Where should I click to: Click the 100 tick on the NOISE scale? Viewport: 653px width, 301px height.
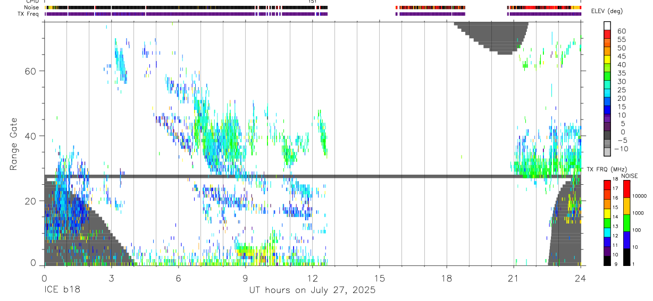pos(638,230)
